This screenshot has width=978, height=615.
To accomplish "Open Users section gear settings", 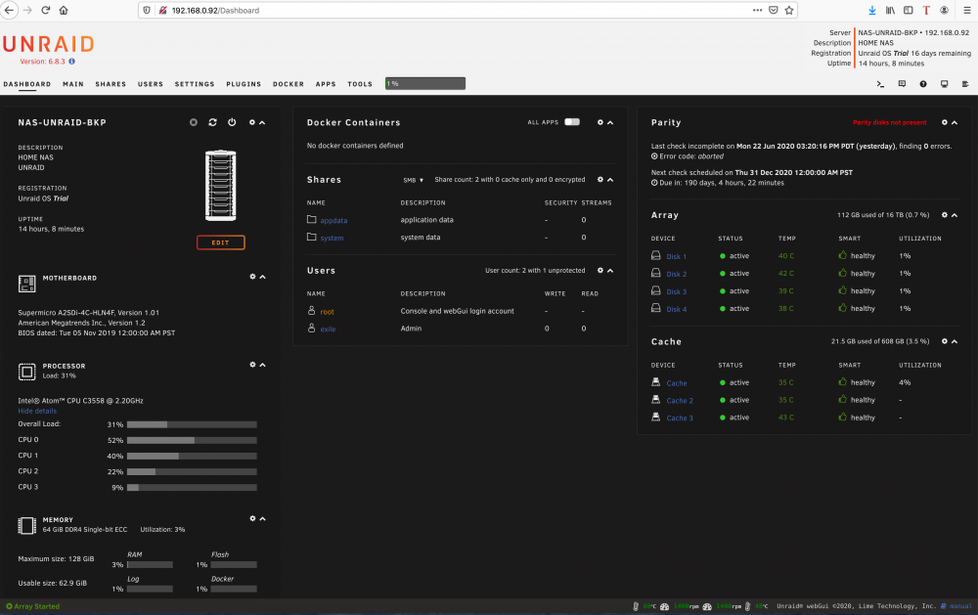I will (x=600, y=270).
